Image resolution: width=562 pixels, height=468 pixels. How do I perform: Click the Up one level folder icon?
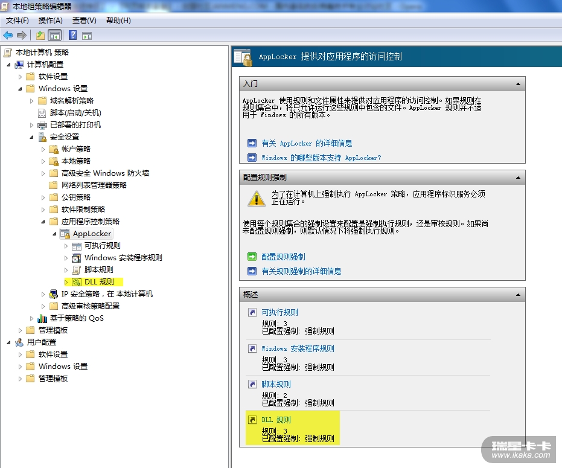coord(40,35)
